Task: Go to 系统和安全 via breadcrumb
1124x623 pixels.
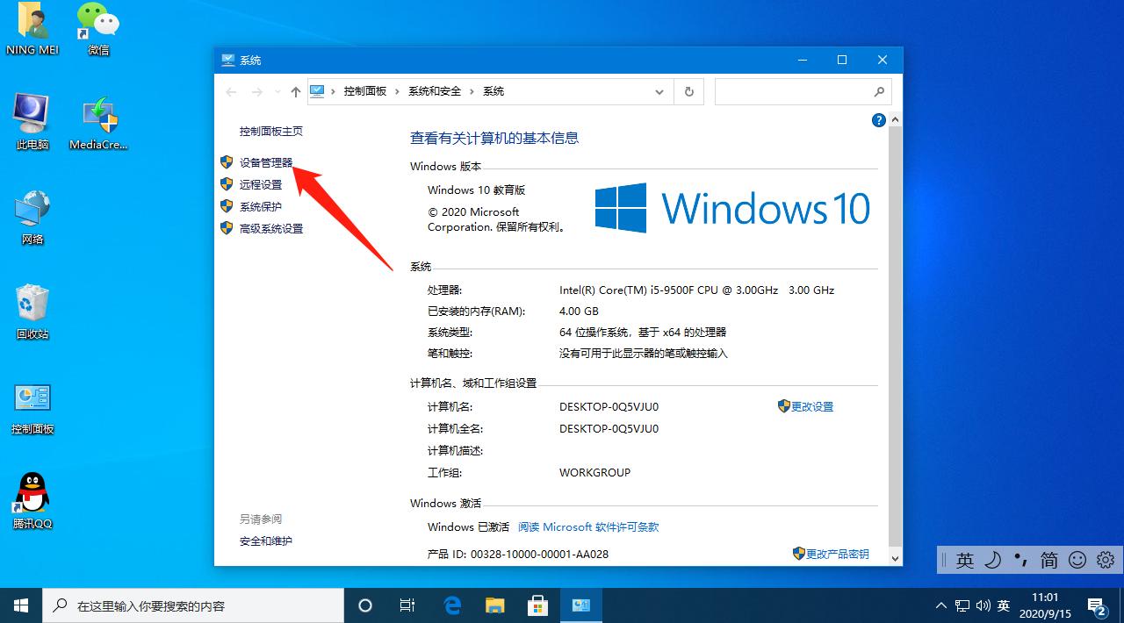Action: point(434,91)
